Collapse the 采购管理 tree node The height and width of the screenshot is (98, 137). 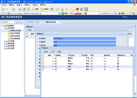pyautogui.click(x=4, y=28)
